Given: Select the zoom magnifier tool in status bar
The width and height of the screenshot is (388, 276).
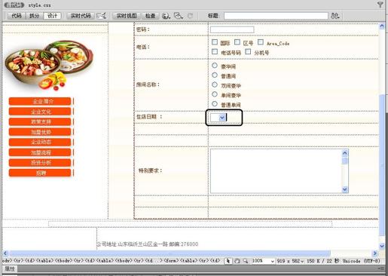Looking at the screenshot, I should (246, 261).
